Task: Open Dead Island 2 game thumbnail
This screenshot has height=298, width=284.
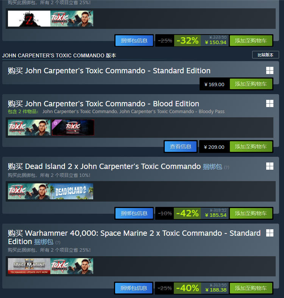Action: click(72, 191)
